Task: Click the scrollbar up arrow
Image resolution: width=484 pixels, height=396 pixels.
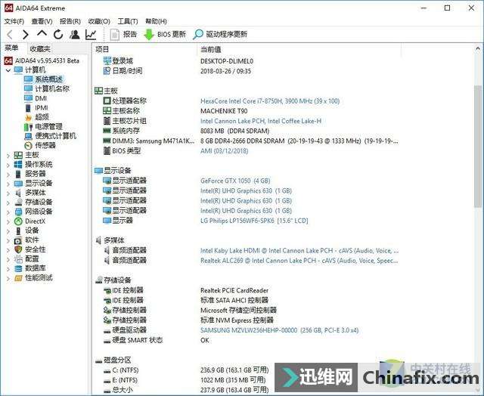Action: tap(477, 48)
